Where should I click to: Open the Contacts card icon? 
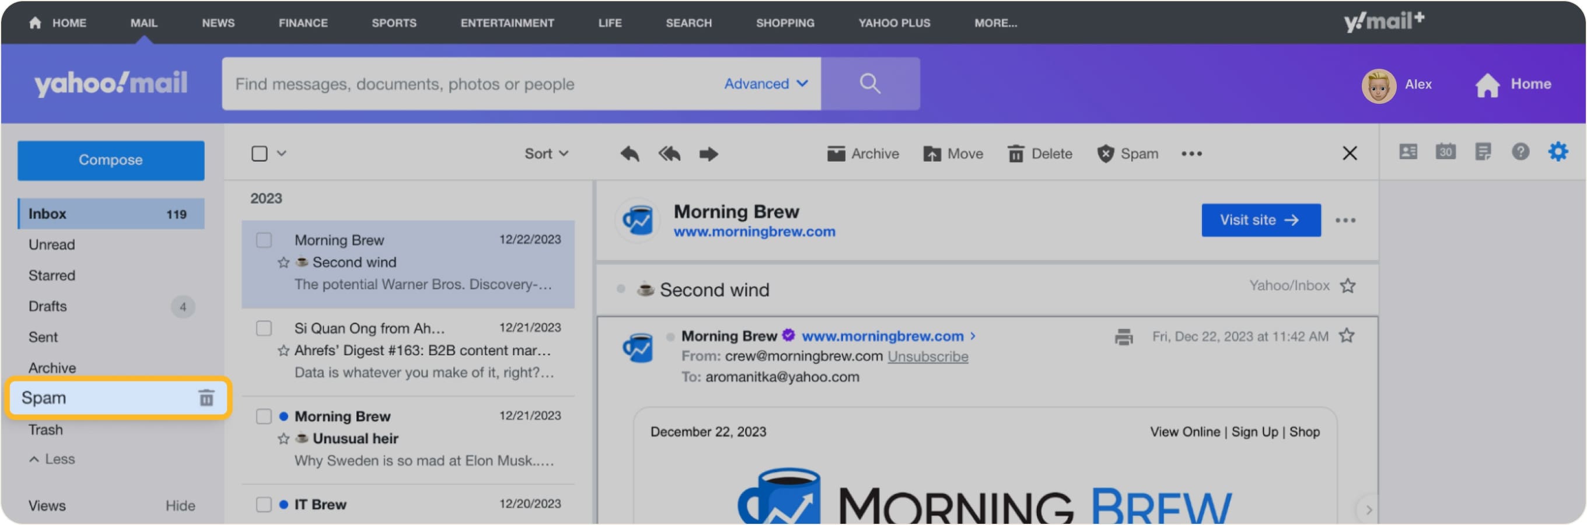click(1408, 152)
